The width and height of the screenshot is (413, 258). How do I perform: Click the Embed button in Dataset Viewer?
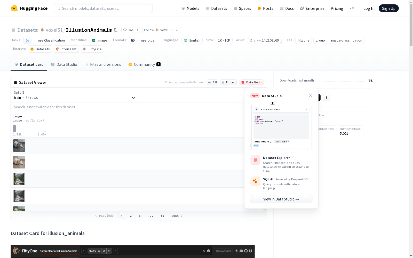pos(228,82)
